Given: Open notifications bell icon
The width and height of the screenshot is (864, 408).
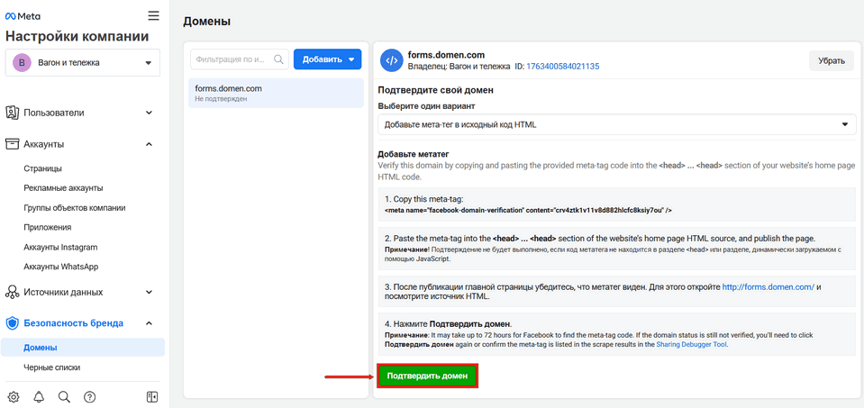Looking at the screenshot, I should [x=39, y=396].
